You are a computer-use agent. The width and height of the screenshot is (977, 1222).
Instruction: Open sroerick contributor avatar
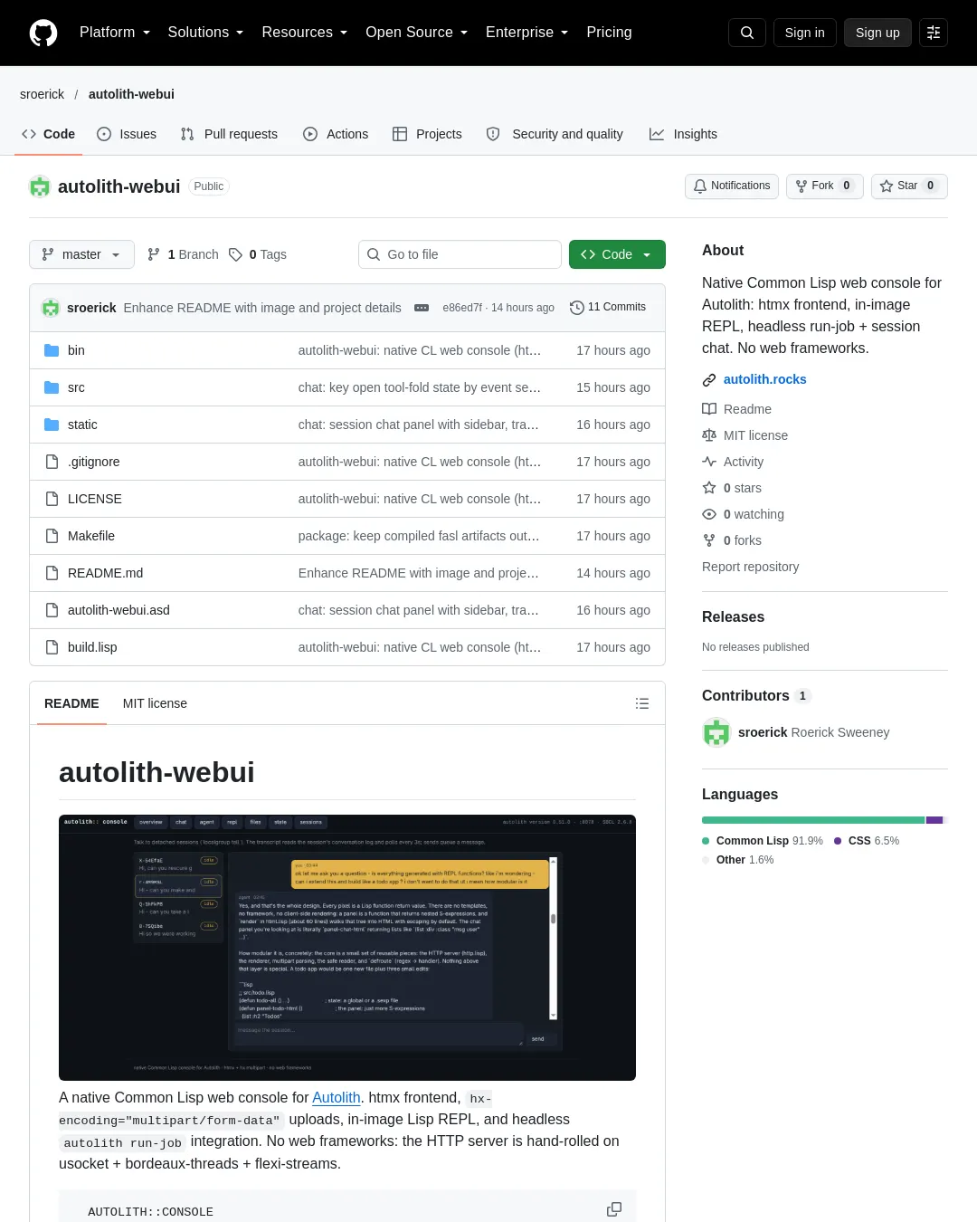(x=716, y=732)
